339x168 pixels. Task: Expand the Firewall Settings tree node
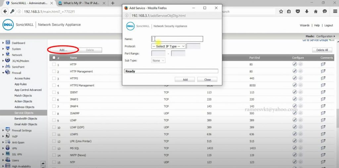pyautogui.click(x=3, y=130)
